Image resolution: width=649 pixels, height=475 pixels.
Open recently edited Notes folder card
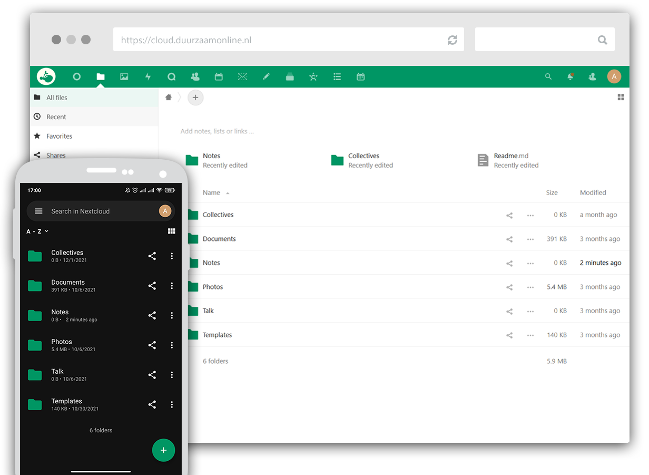(x=217, y=160)
